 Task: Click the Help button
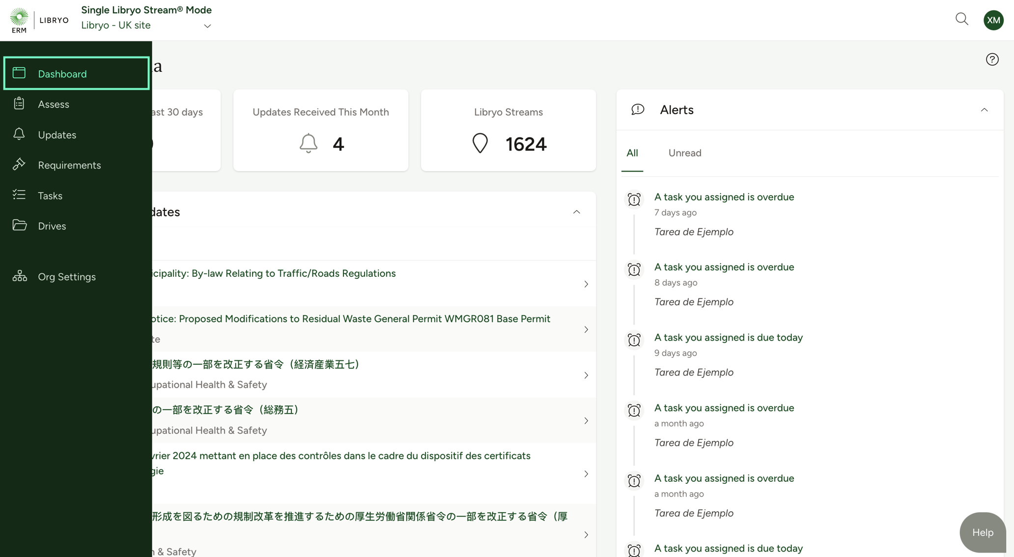(x=982, y=532)
